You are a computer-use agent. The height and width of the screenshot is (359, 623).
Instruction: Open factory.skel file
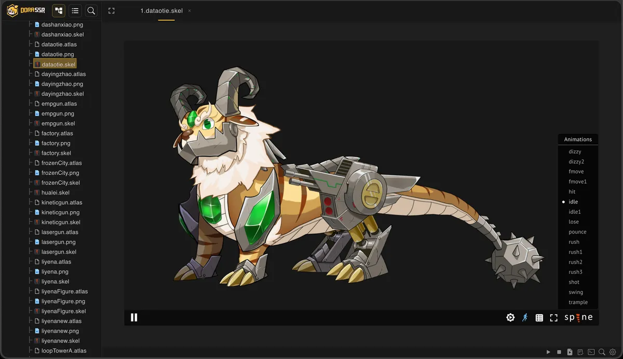56,153
